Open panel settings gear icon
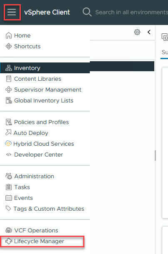The image size is (168, 254). (x=137, y=32)
